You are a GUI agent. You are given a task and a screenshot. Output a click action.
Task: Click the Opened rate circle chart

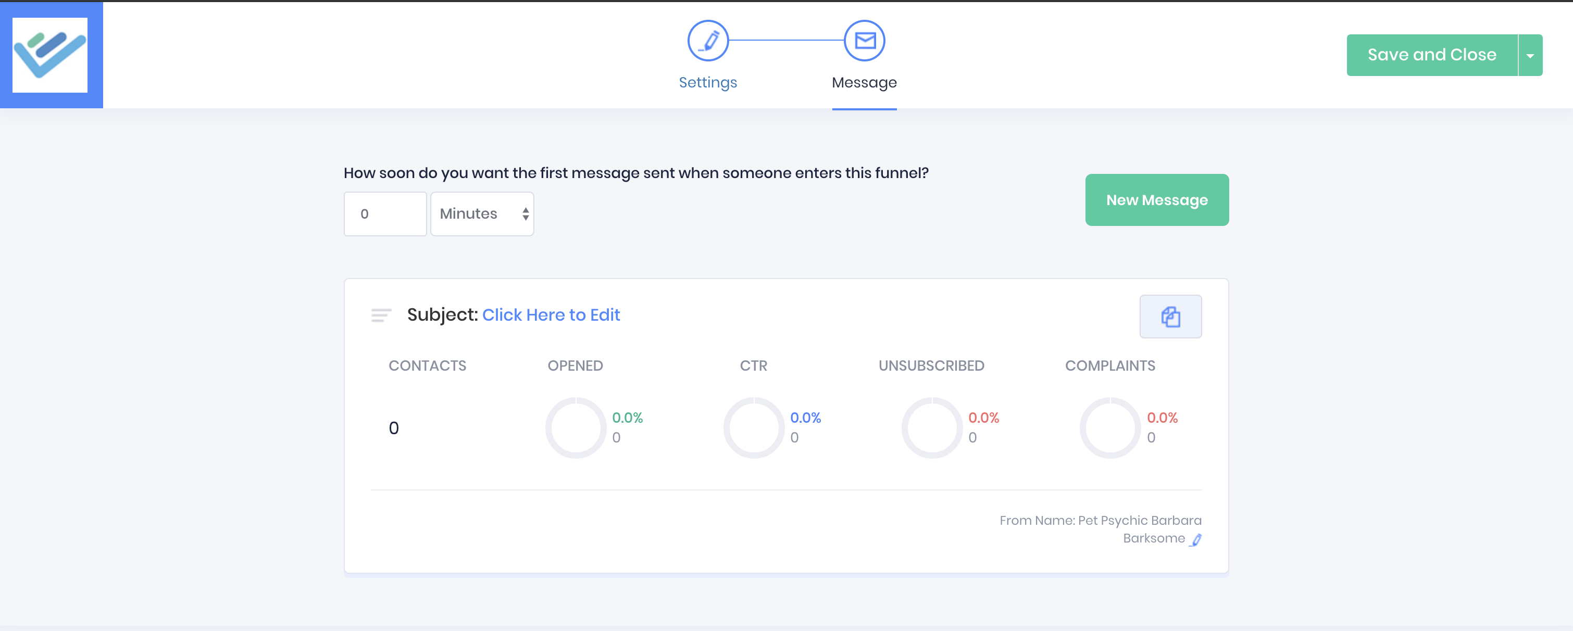click(575, 428)
